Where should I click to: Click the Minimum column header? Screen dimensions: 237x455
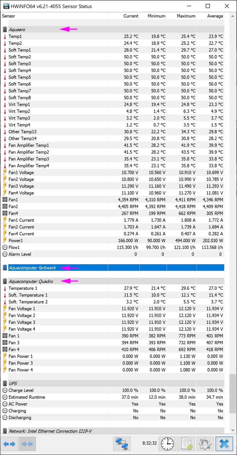point(156,16)
